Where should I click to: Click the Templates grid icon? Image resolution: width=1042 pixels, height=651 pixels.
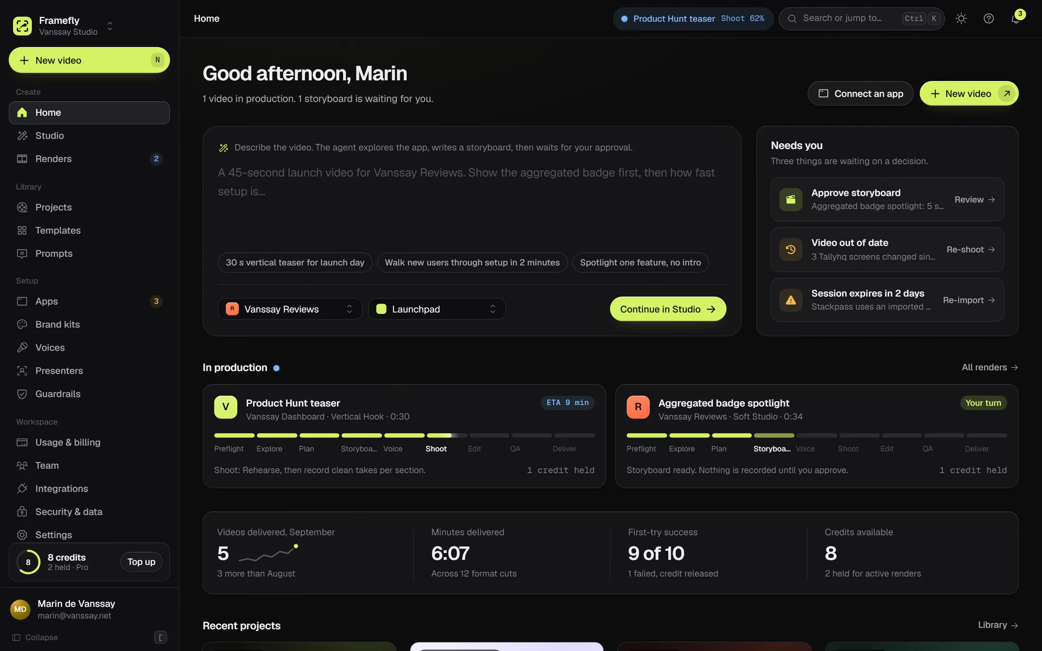[22, 230]
